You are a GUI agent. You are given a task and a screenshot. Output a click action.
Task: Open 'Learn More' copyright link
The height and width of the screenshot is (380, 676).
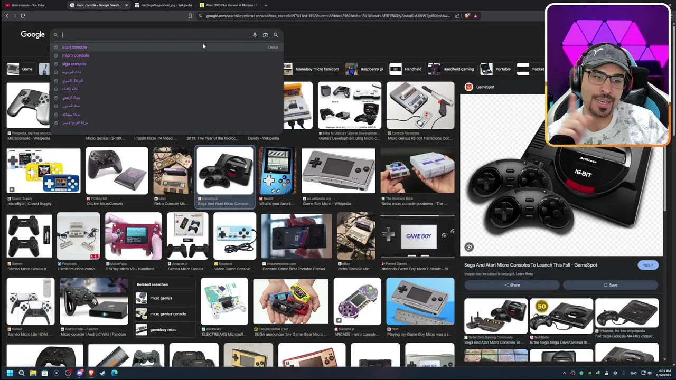524,274
